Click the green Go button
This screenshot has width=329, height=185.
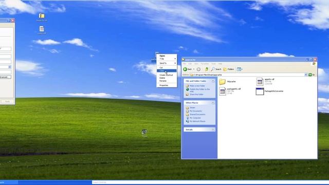pyautogui.click(x=312, y=75)
